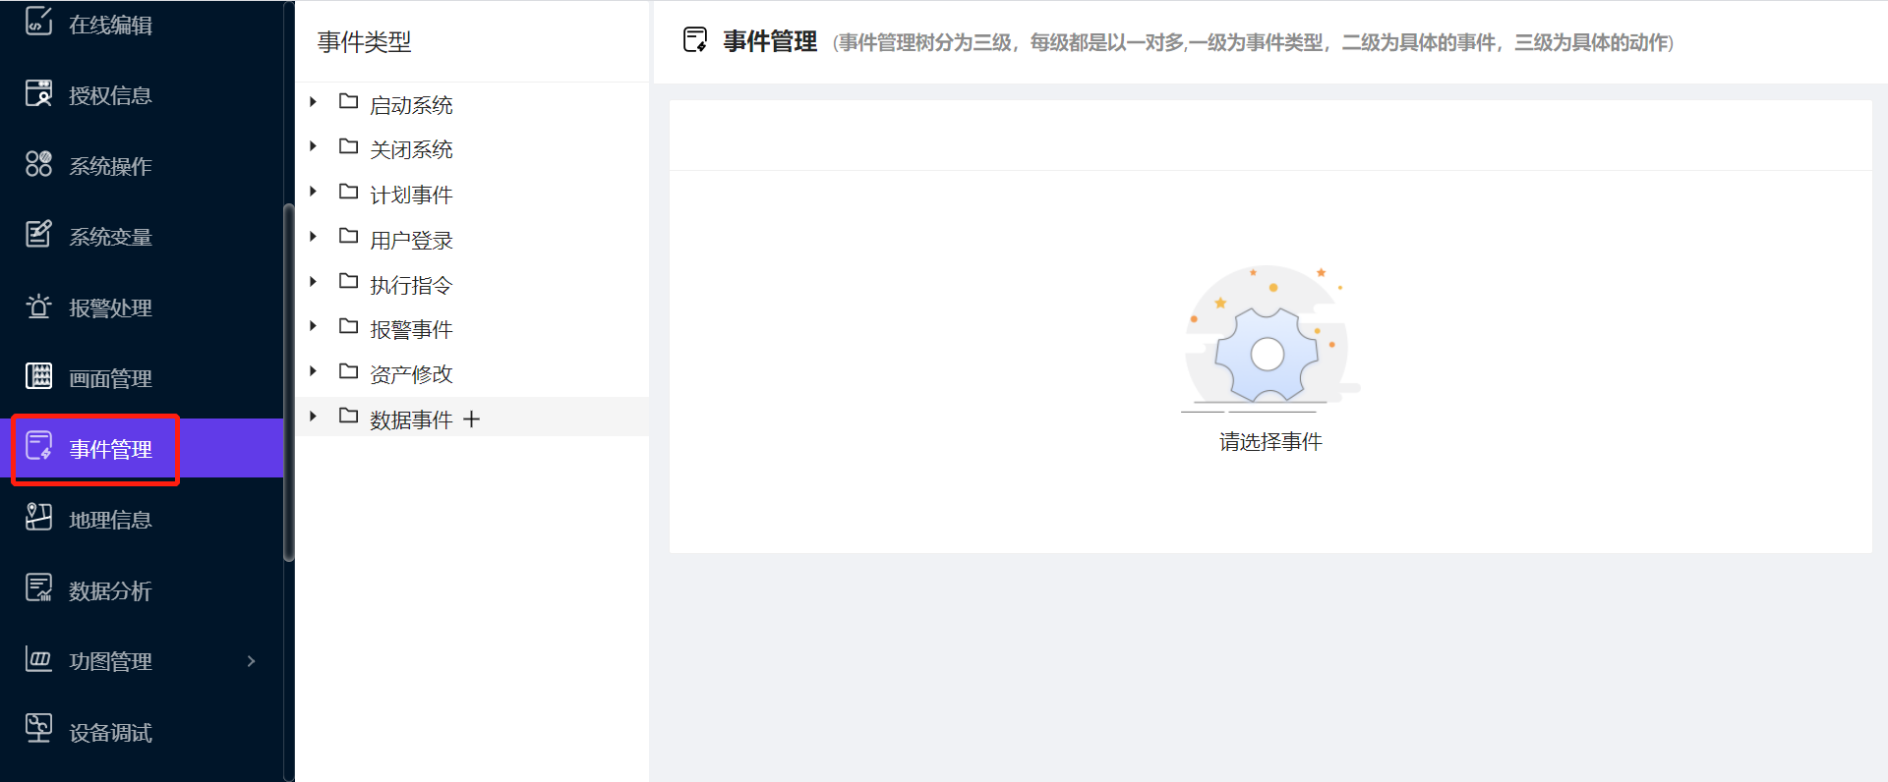The height and width of the screenshot is (782, 1888).
Task: Select the 资产修改 event type
Action: click(411, 374)
